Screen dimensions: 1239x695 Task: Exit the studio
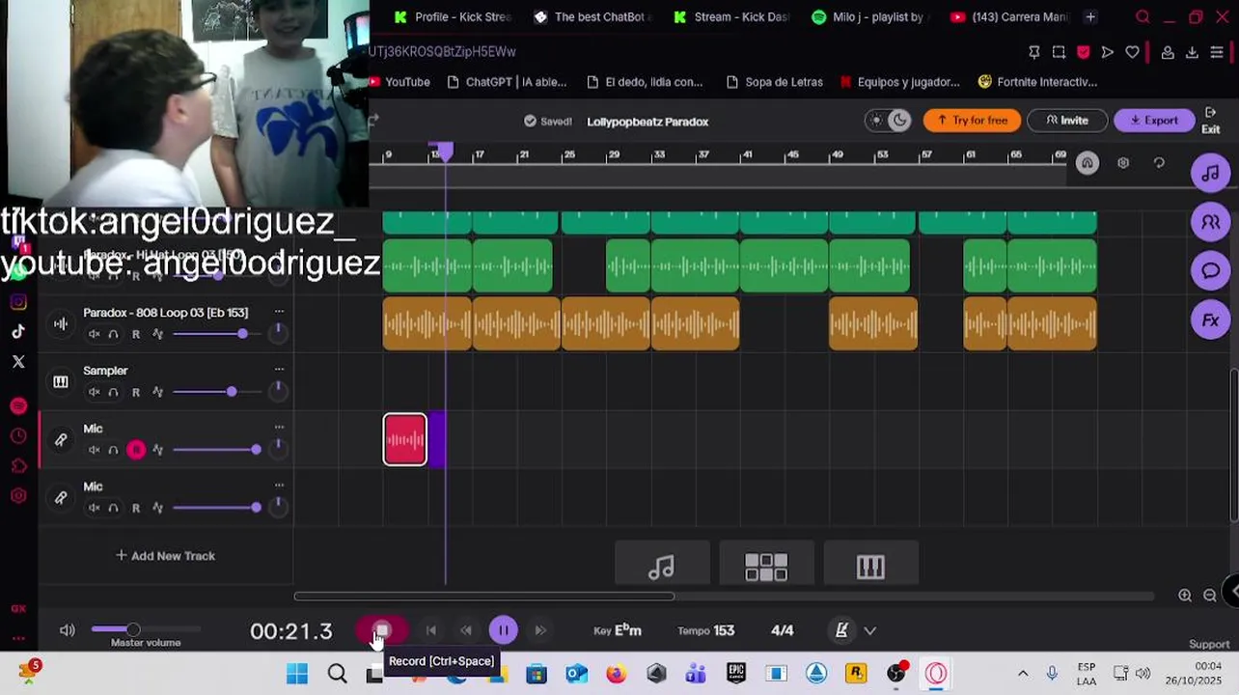(1211, 120)
